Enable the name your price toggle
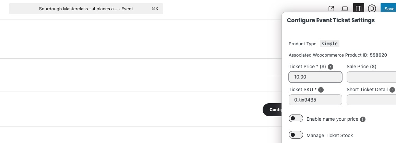 pyautogui.click(x=296, y=119)
